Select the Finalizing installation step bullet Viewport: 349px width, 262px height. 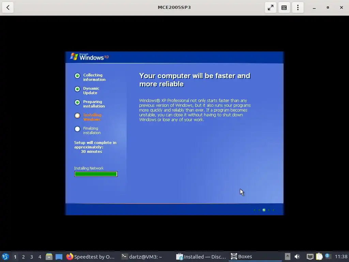(77, 129)
